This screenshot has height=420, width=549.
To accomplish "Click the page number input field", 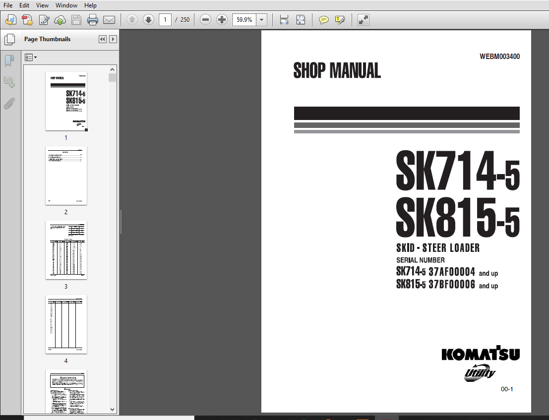I will pyautogui.click(x=165, y=20).
